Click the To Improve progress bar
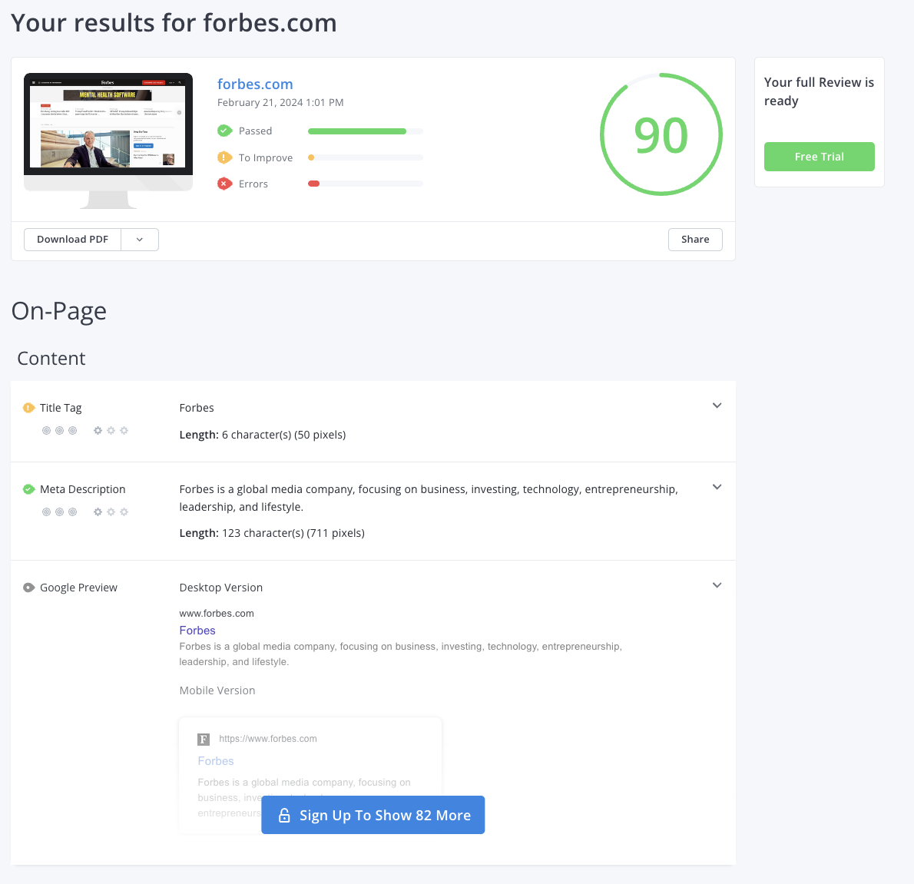 click(366, 157)
